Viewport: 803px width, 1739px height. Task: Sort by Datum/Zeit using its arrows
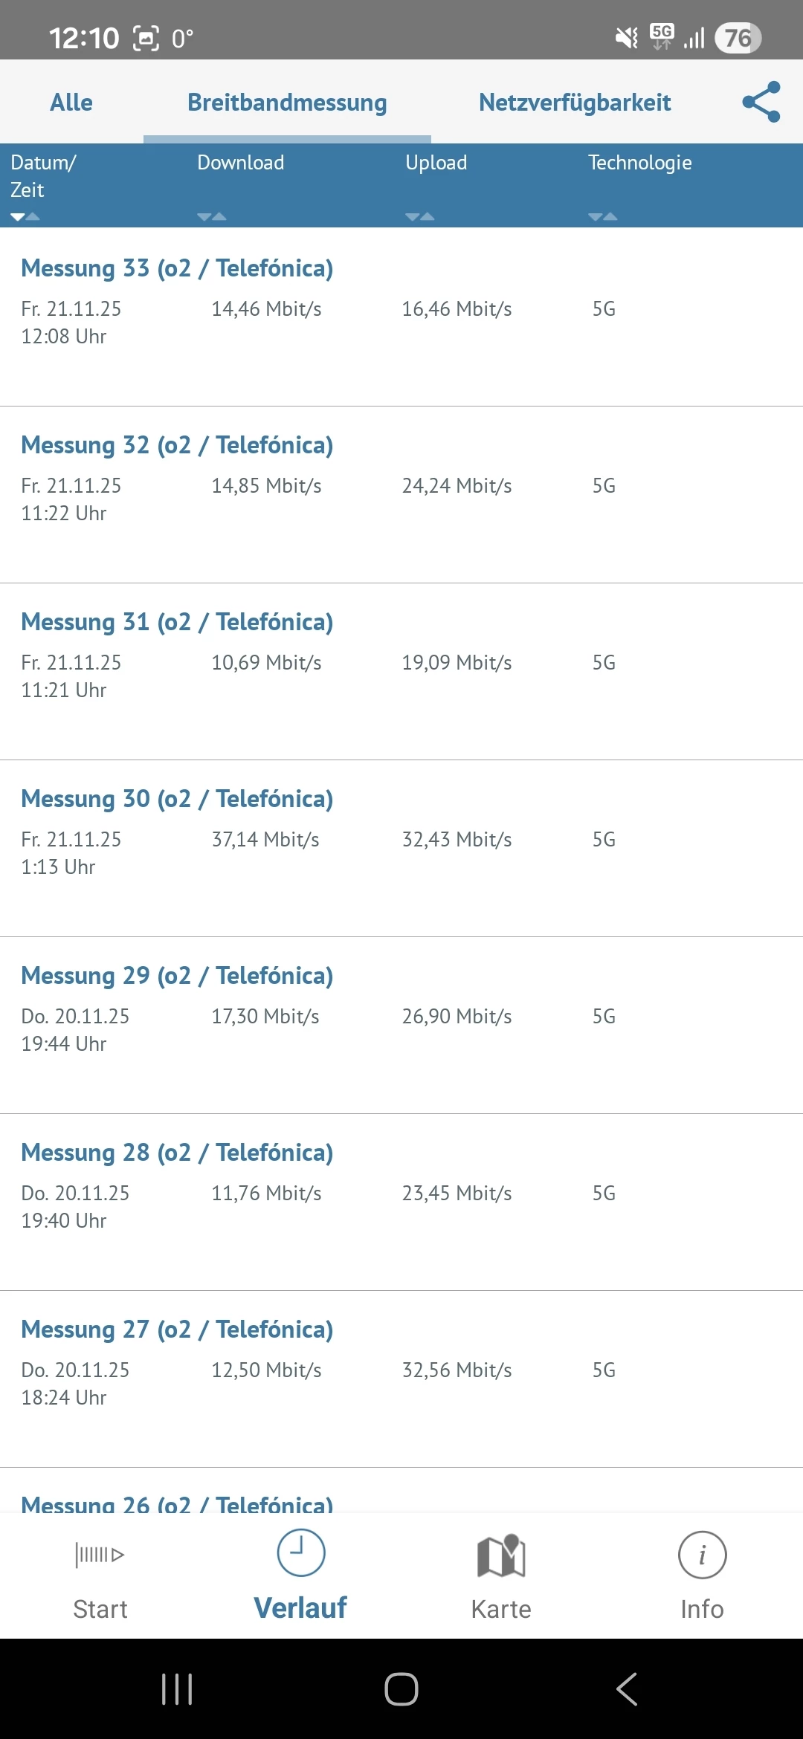[x=25, y=217]
